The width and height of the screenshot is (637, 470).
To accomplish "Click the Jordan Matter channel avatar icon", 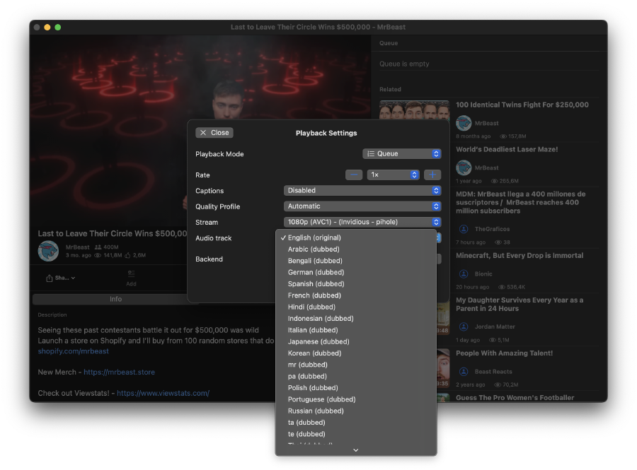I will coord(464,327).
